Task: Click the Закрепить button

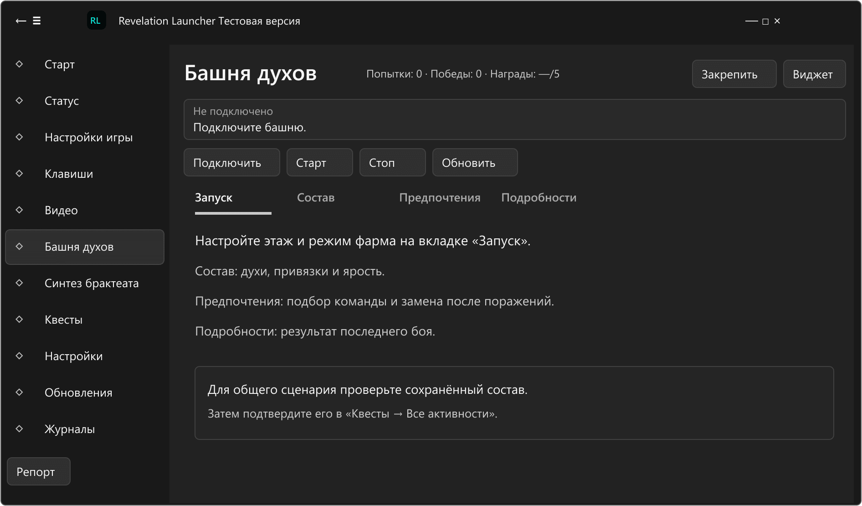Action: point(734,74)
